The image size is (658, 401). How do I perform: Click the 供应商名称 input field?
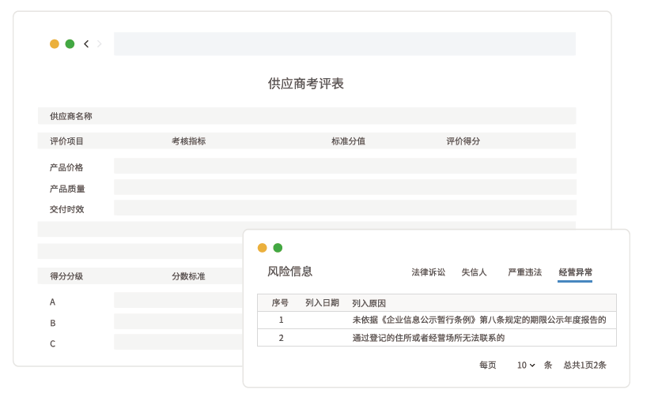point(332,116)
